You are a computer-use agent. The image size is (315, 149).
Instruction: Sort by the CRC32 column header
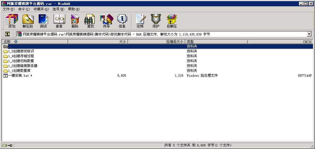tap(280, 41)
